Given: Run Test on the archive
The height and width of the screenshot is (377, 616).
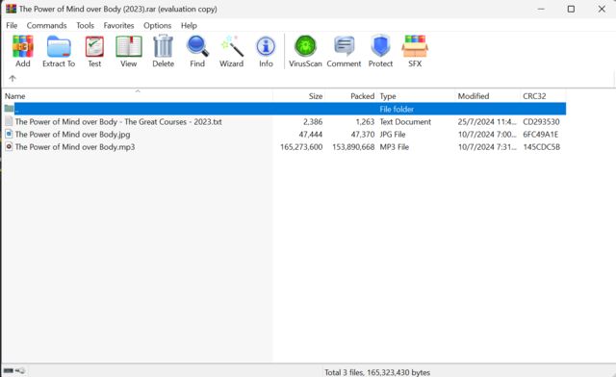Looking at the screenshot, I should [x=94, y=51].
